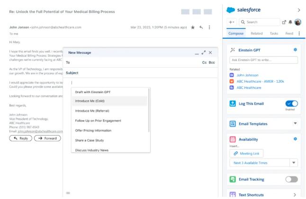Click the Einstein GPT settings gear icon
This screenshot has height=199, width=306.
[x=295, y=50]
